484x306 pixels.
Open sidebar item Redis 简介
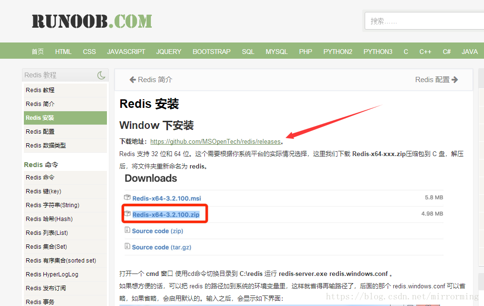point(65,104)
